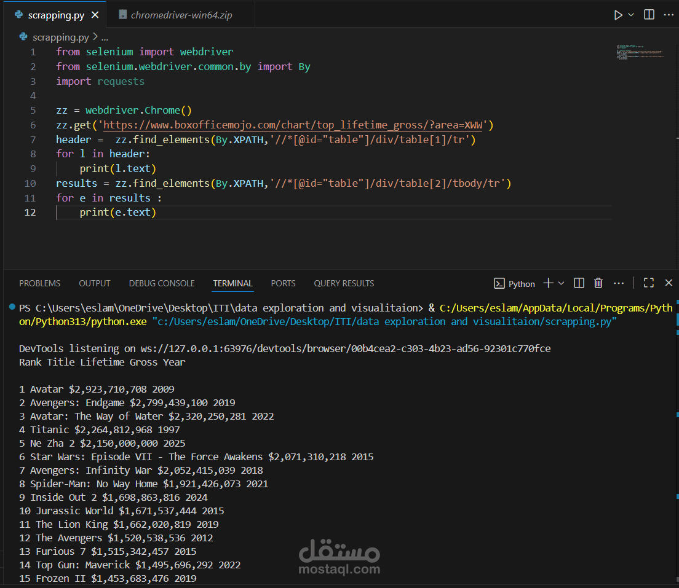Open the PROBLEMS panel tab
Screen dimensions: 679x588
[x=39, y=283]
